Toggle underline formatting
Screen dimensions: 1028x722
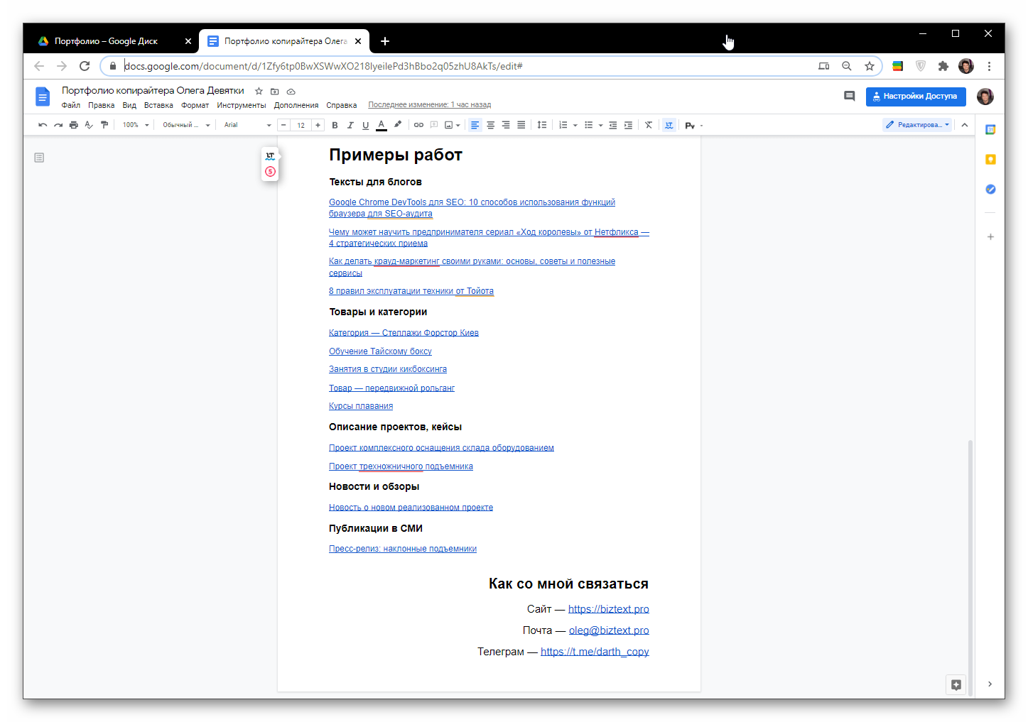click(366, 125)
